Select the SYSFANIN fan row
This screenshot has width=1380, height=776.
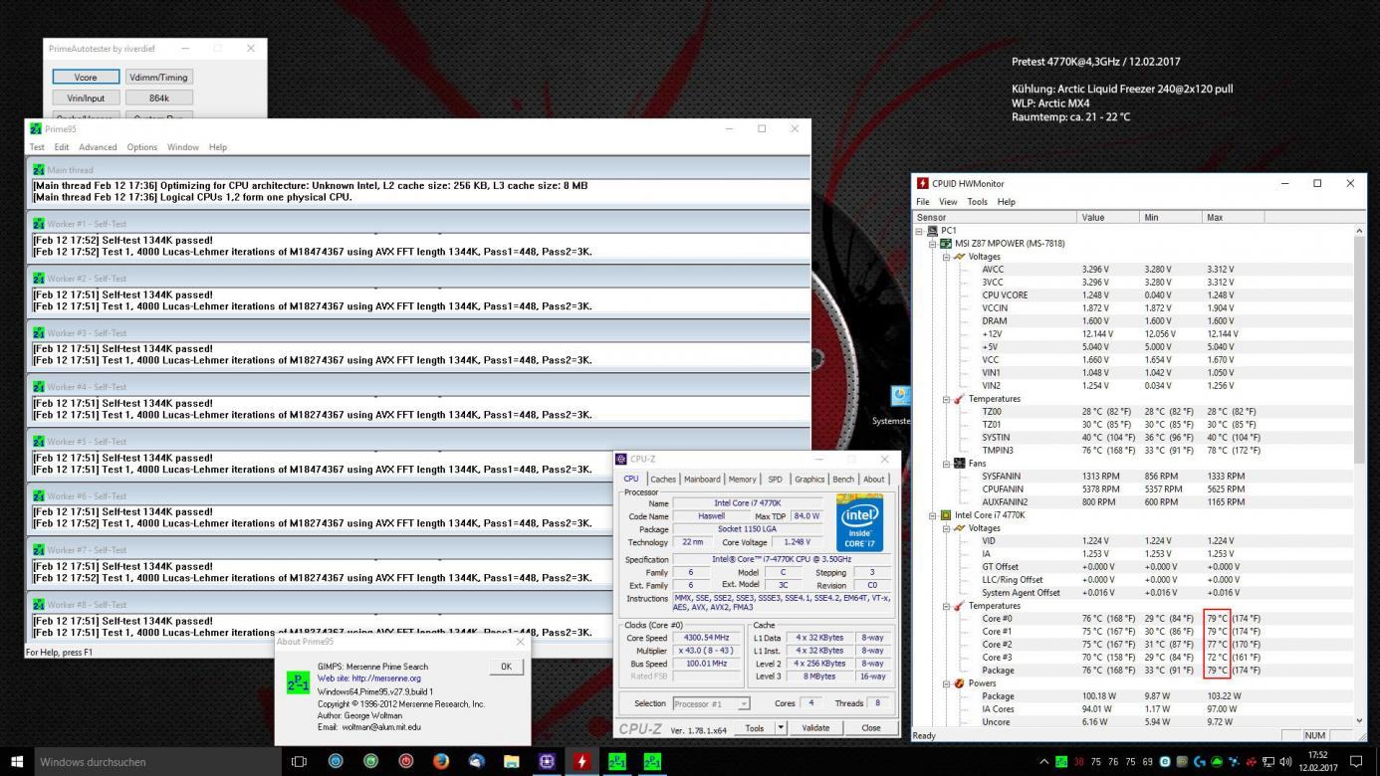[x=1132, y=476]
